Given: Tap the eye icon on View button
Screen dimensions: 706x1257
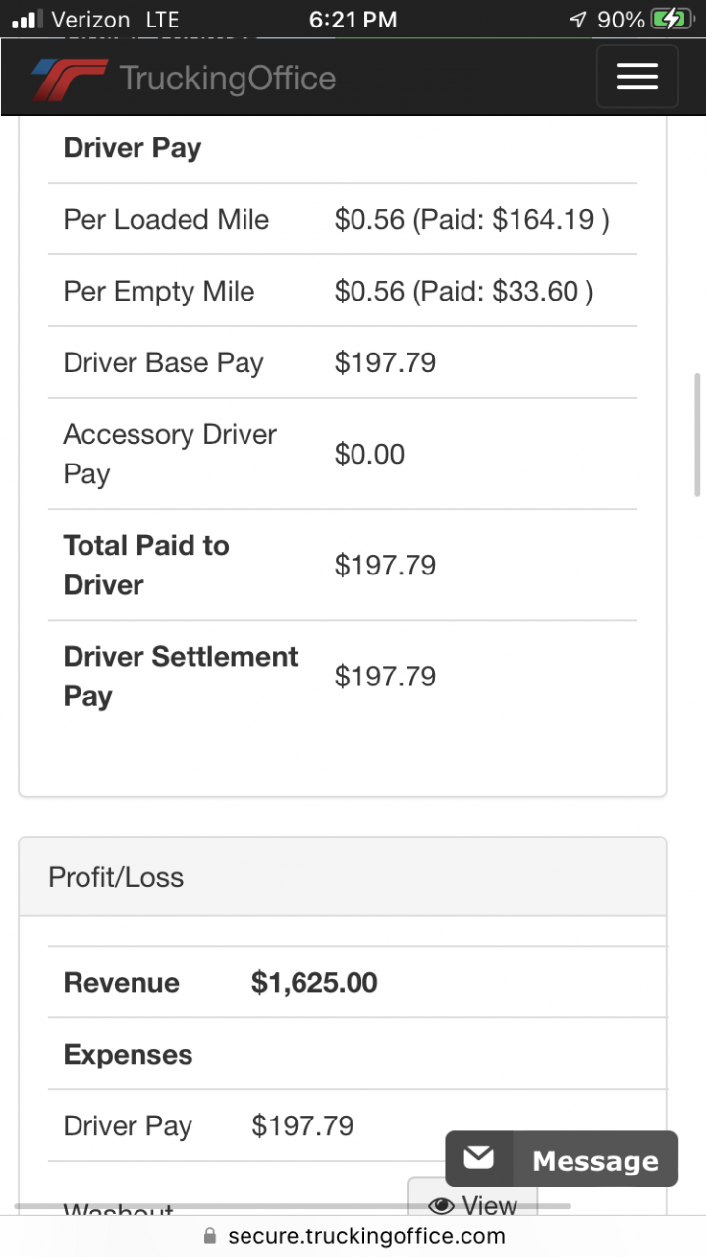Looking at the screenshot, I should (442, 1205).
